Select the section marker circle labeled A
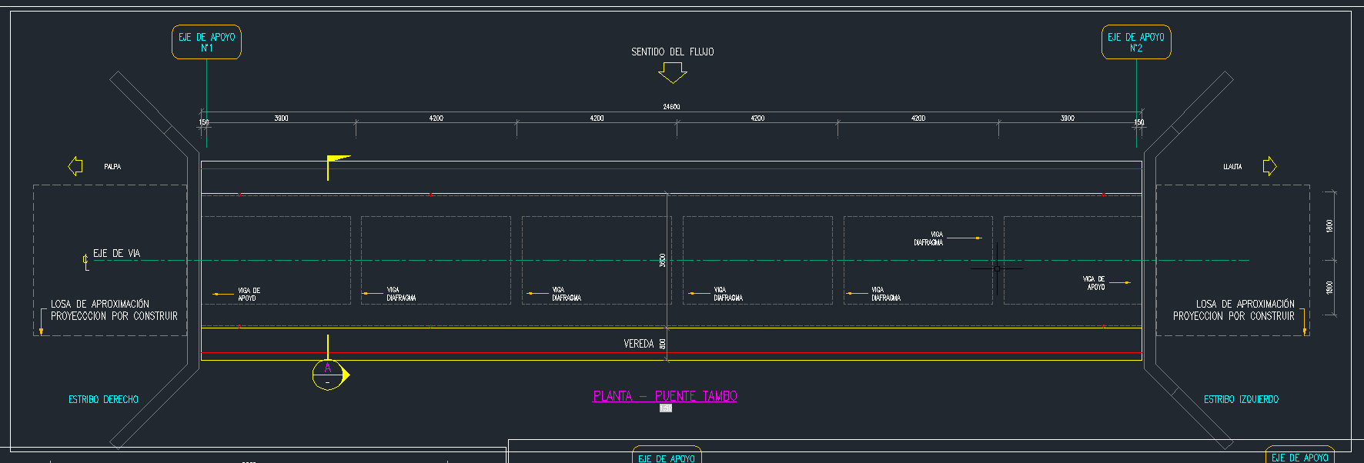This screenshot has height=463, width=1364. 328,375
